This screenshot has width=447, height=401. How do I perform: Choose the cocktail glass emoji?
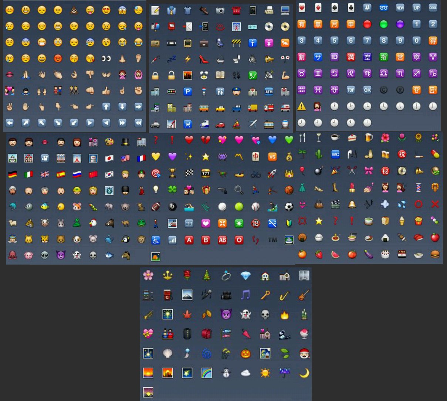point(318,138)
